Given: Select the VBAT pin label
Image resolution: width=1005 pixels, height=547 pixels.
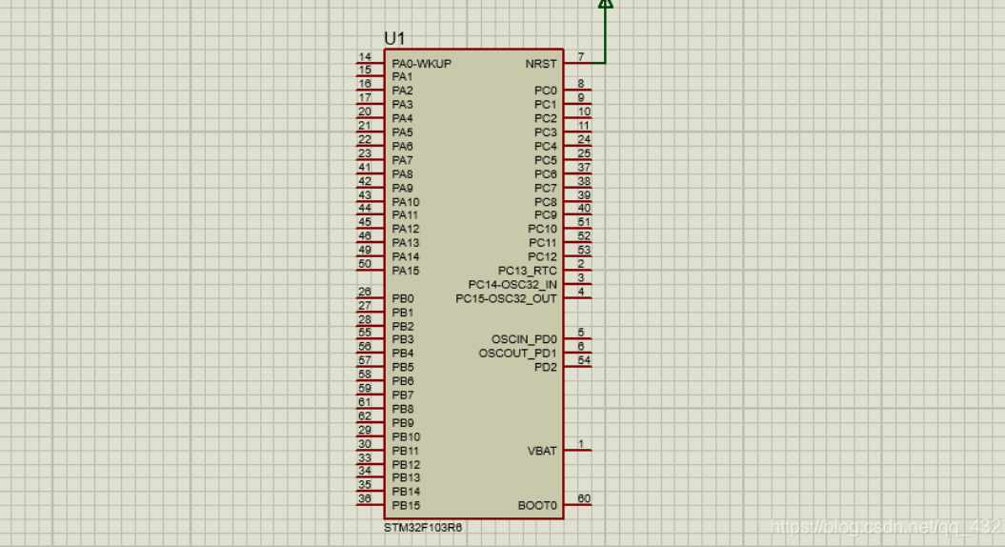Looking at the screenshot, I should tap(542, 451).
